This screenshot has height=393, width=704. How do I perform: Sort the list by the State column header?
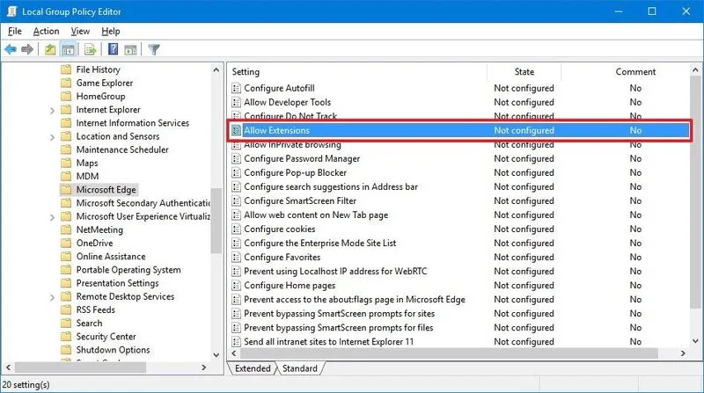pyautogui.click(x=524, y=72)
